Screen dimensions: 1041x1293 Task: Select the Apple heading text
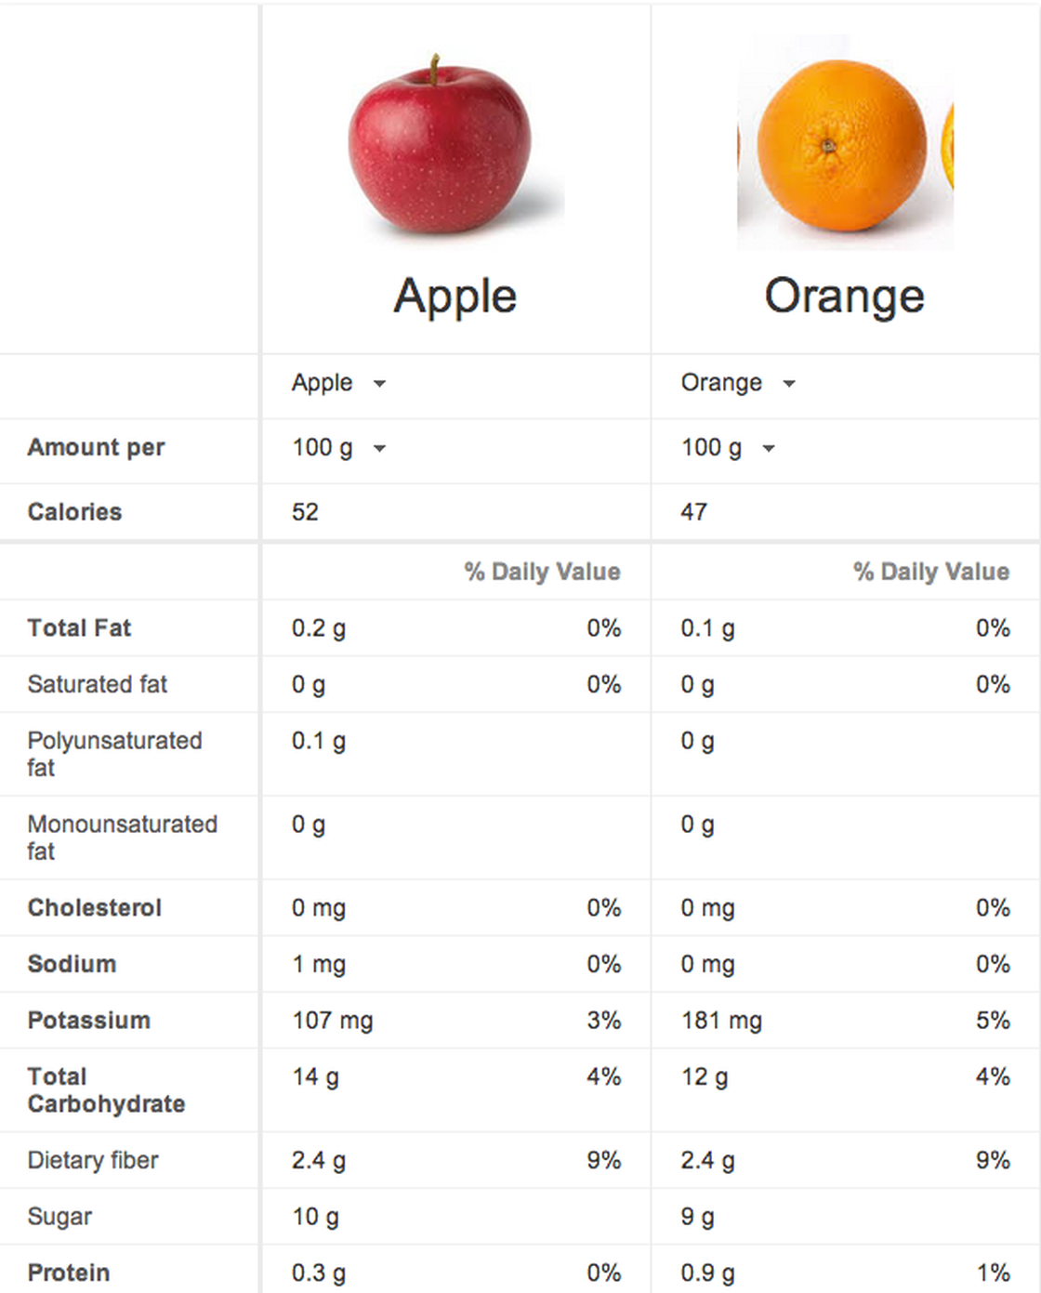point(454,296)
